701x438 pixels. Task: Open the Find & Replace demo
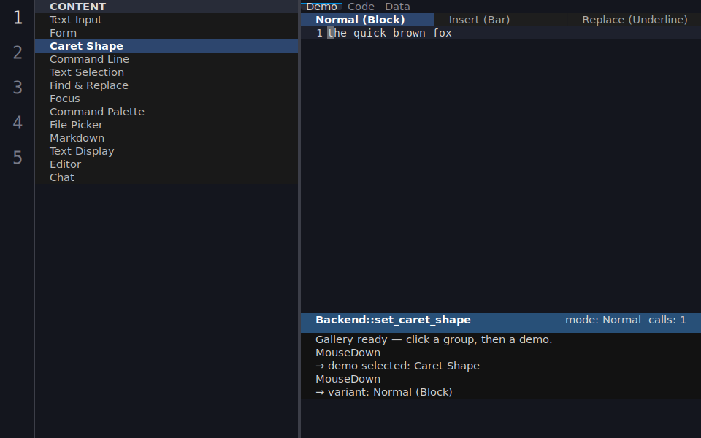(166, 85)
